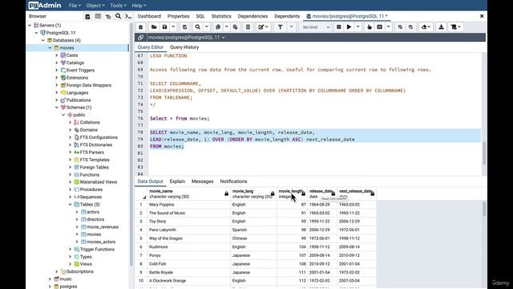
Task: Stop the running query
Action: [338, 27]
